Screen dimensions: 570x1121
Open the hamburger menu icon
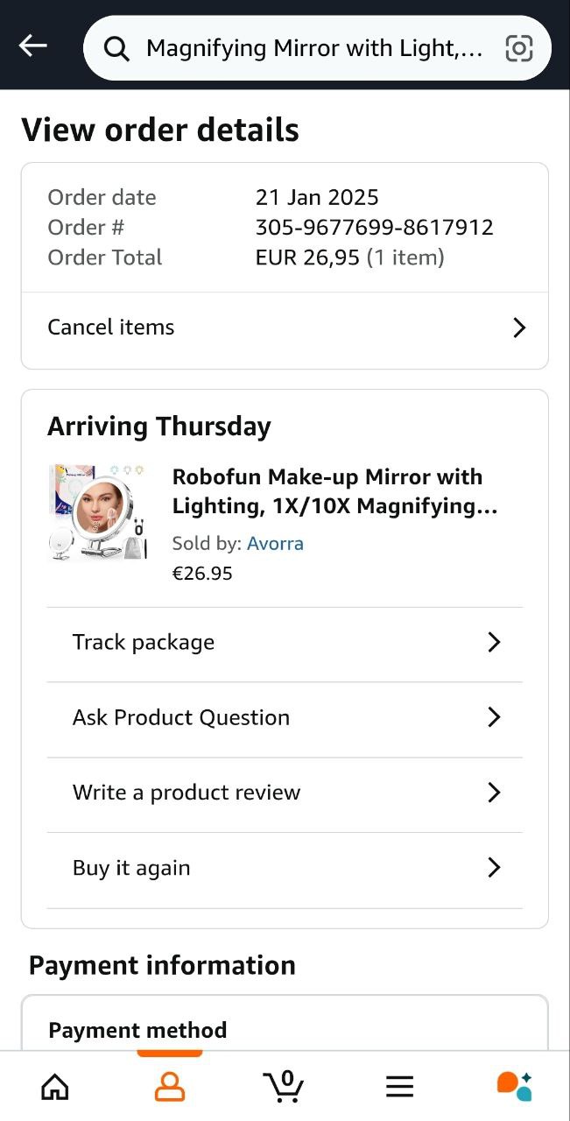[x=399, y=1087]
